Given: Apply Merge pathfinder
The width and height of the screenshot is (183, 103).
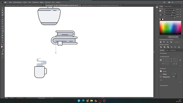Looking at the screenshot, I should click(168, 47).
